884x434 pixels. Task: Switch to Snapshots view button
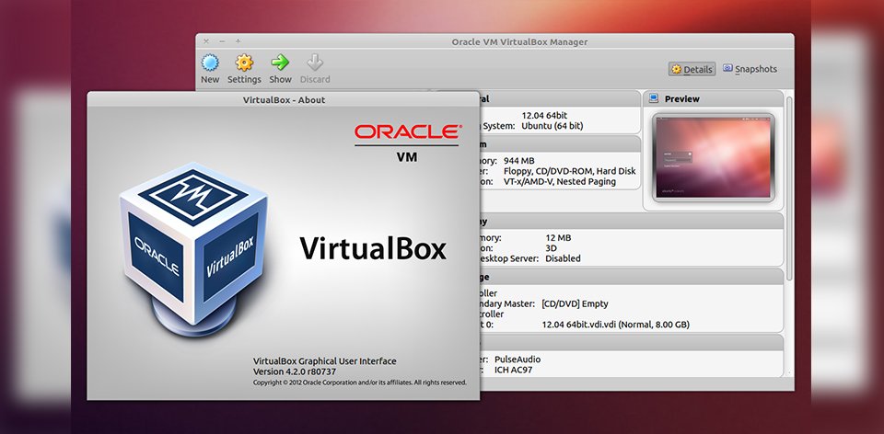[750, 69]
